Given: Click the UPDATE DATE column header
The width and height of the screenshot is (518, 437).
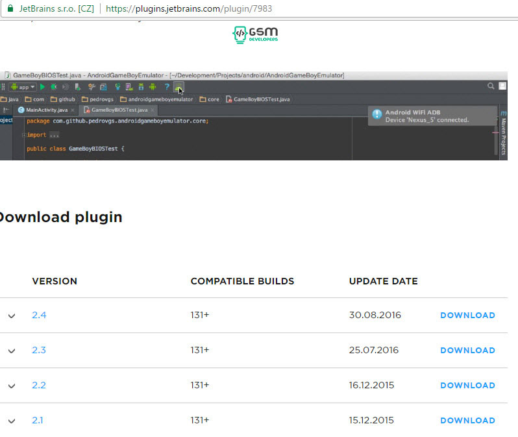Looking at the screenshot, I should 383,281.
